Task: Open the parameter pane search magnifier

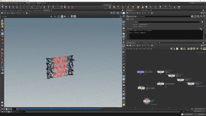Action: (198, 16)
